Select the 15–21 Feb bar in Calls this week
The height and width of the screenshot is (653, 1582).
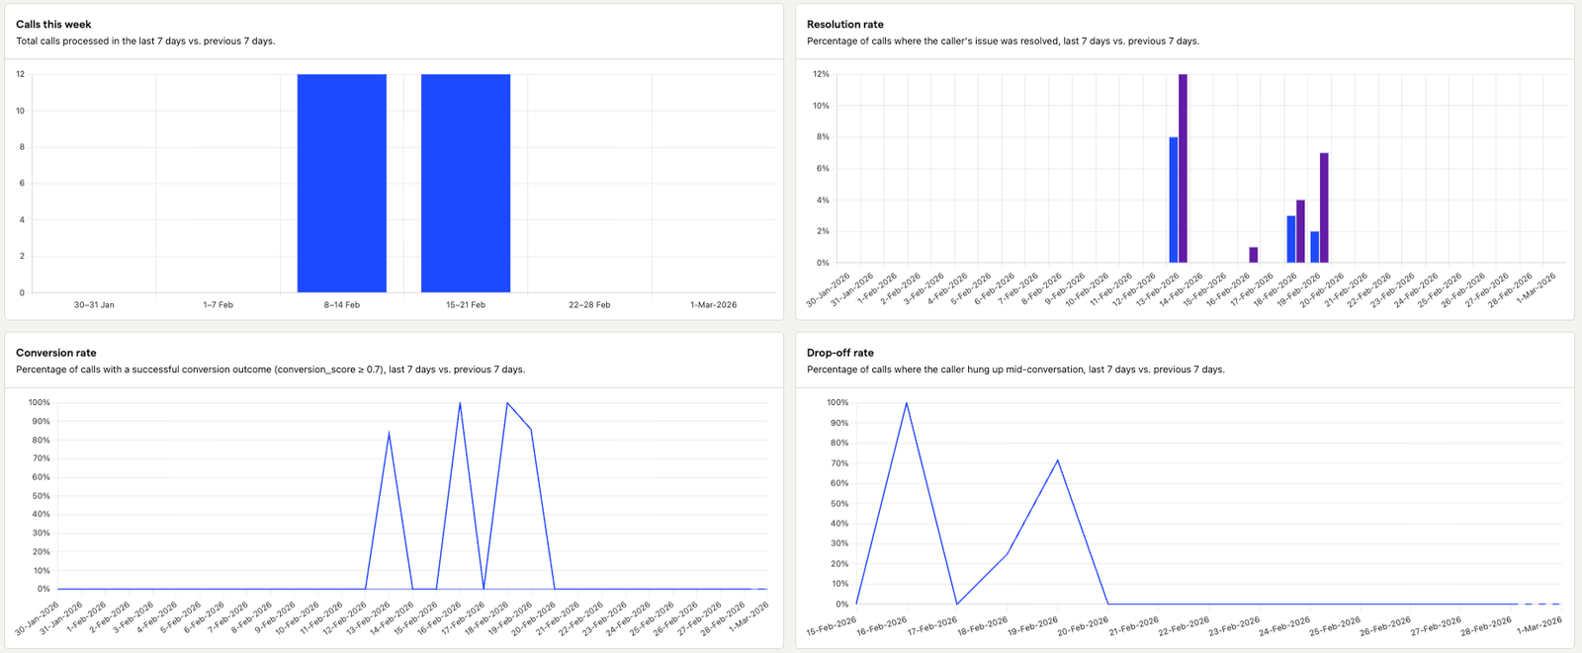coord(466,183)
